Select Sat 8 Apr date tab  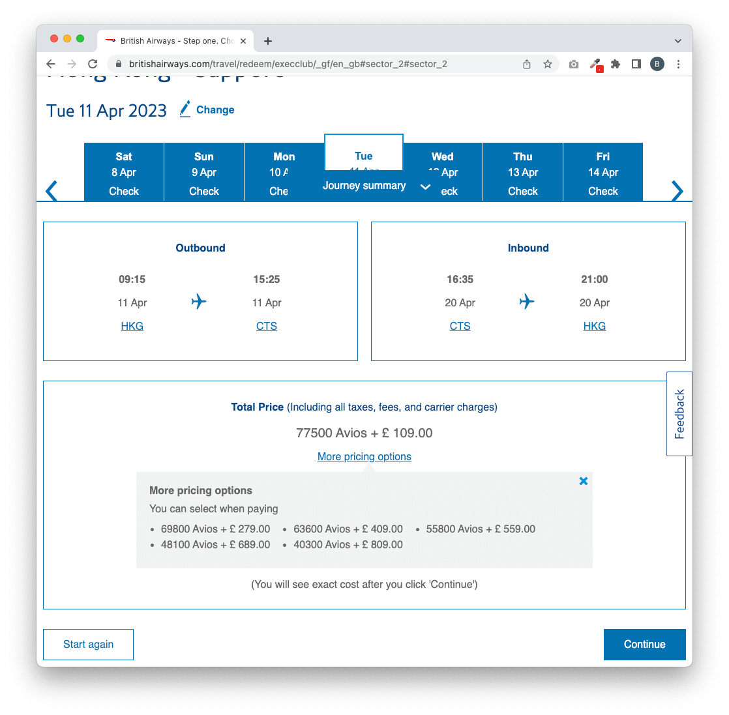pyautogui.click(x=124, y=172)
